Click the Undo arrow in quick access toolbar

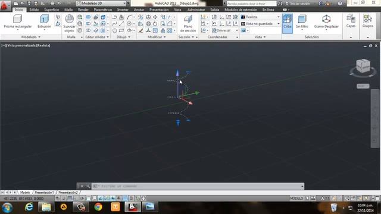click(59, 4)
